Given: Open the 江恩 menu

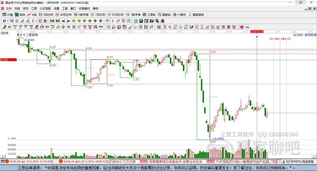Looking at the screenshot, I should point(34,8).
